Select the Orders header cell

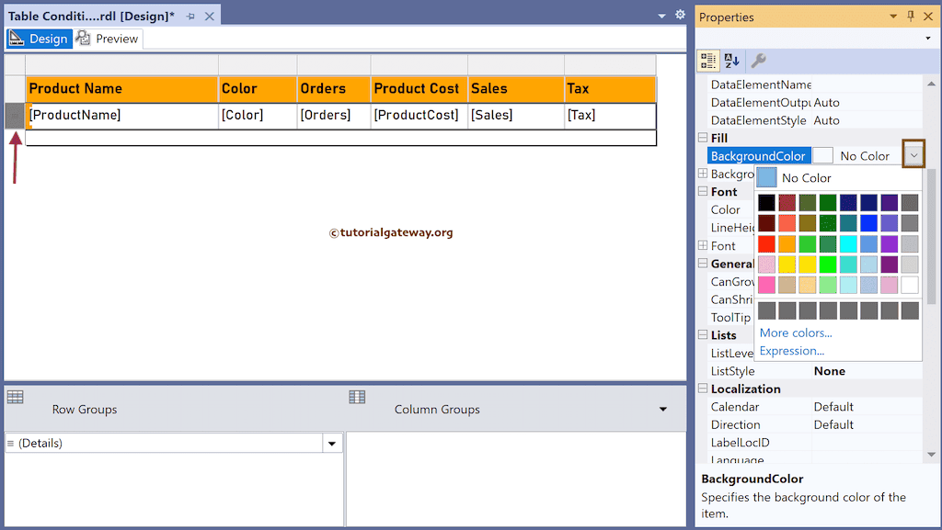click(334, 89)
